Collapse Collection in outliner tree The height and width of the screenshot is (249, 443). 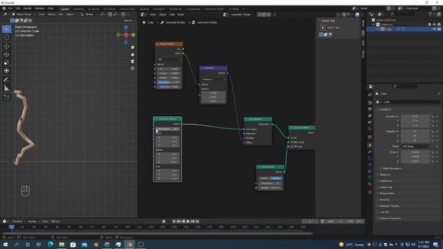[x=374, y=25]
